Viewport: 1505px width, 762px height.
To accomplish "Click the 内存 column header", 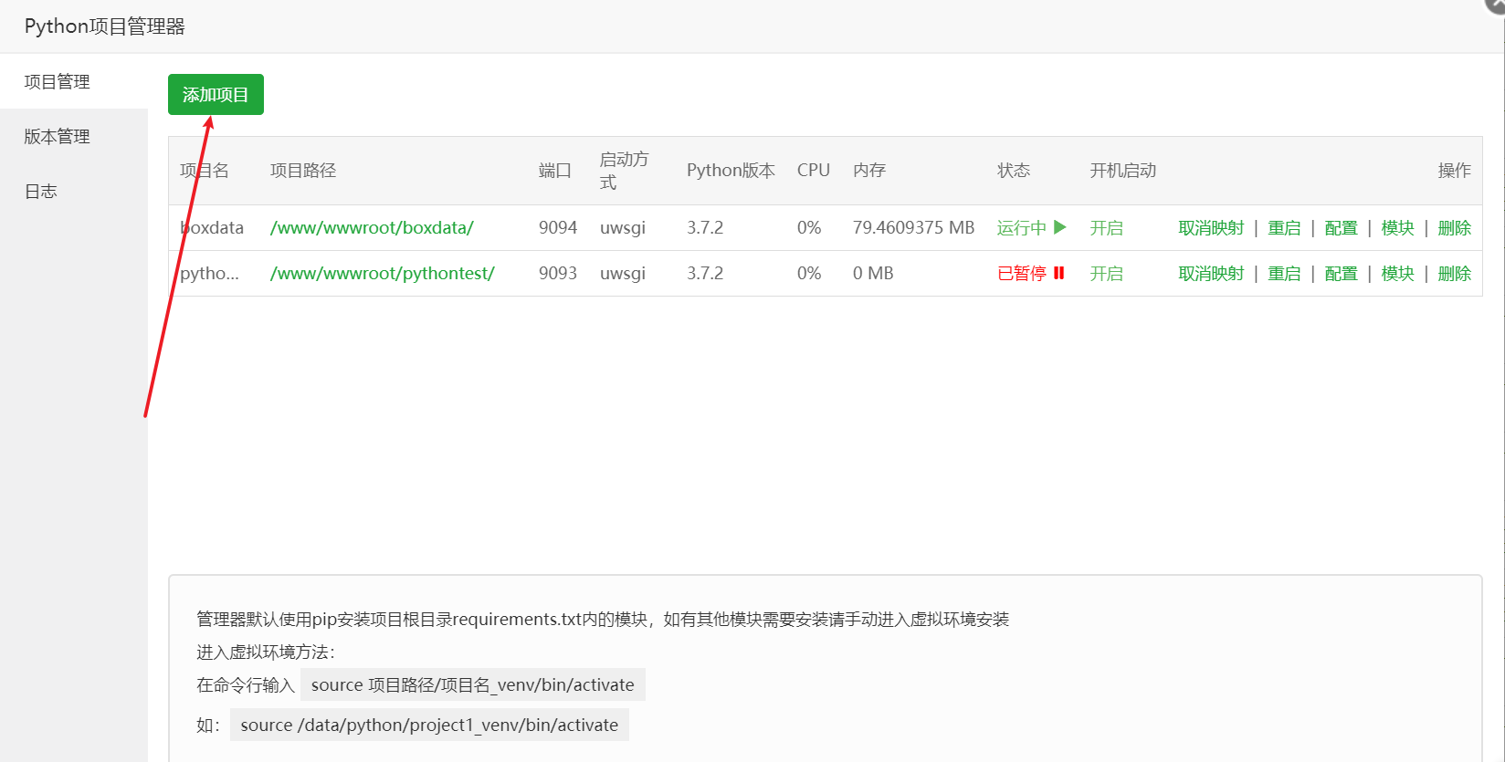I will 869,171.
